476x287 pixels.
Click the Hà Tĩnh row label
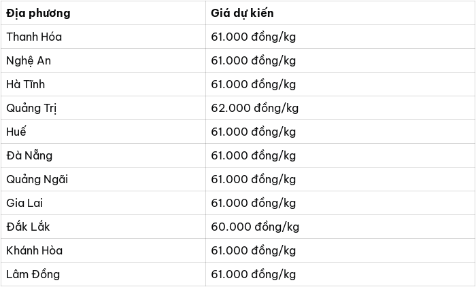26,84
